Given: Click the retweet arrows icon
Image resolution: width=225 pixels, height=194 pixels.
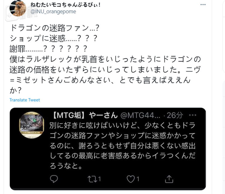Looking at the screenshot, I should click(92, 179).
